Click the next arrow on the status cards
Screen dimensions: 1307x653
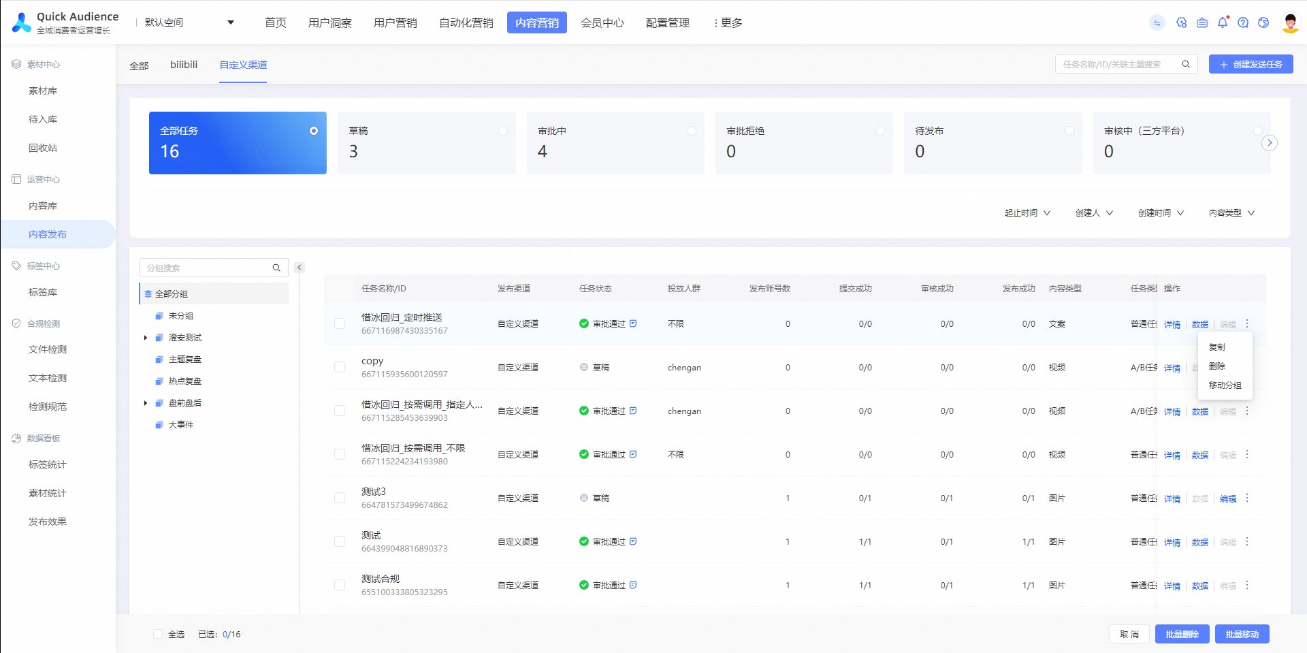click(x=1270, y=143)
